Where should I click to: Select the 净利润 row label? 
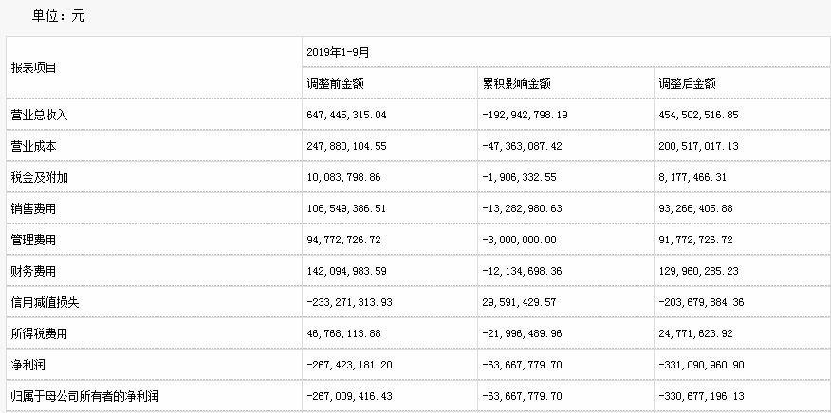pos(28,366)
